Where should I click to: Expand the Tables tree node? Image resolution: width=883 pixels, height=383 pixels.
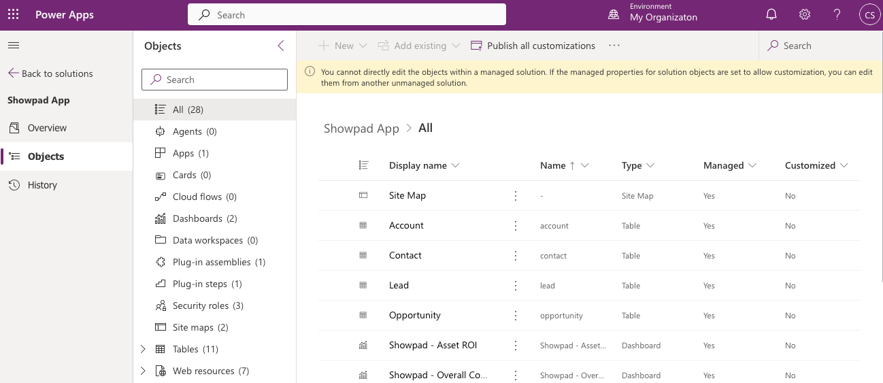click(x=143, y=349)
